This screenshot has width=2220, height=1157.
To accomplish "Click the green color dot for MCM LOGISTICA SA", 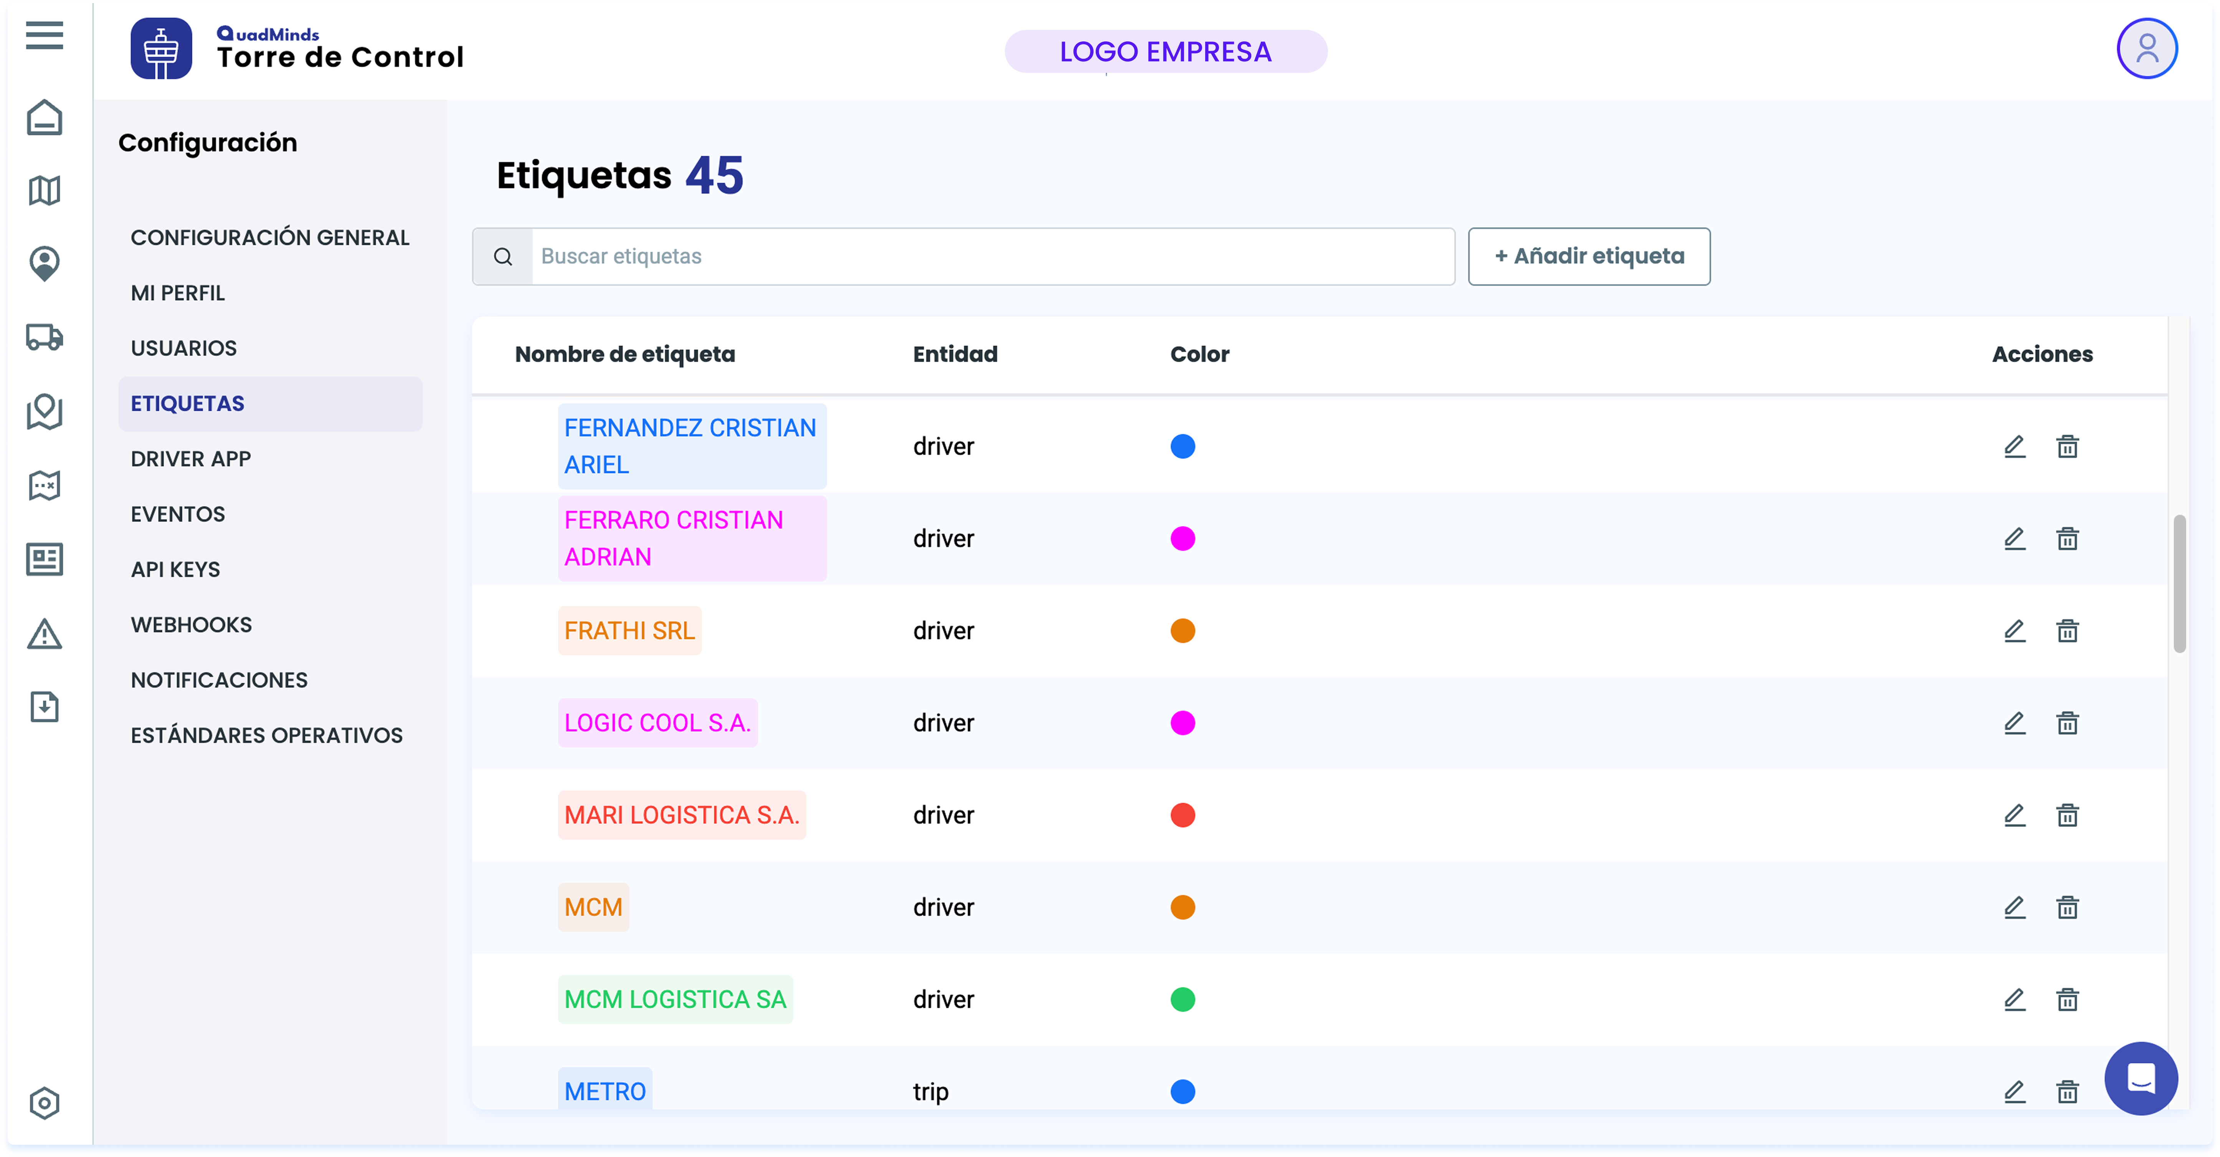I will point(1183,999).
